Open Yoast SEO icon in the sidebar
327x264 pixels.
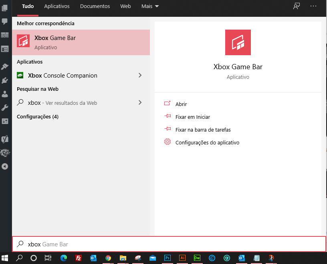tap(4, 139)
